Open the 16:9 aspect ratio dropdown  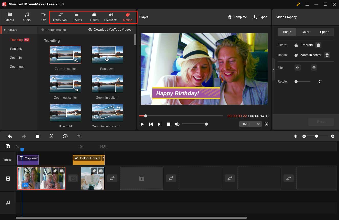[251, 124]
